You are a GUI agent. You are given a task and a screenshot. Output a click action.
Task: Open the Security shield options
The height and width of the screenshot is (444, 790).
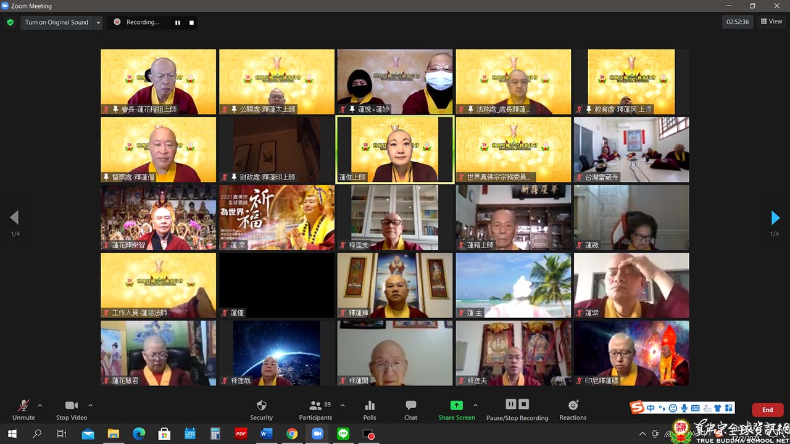(261, 406)
